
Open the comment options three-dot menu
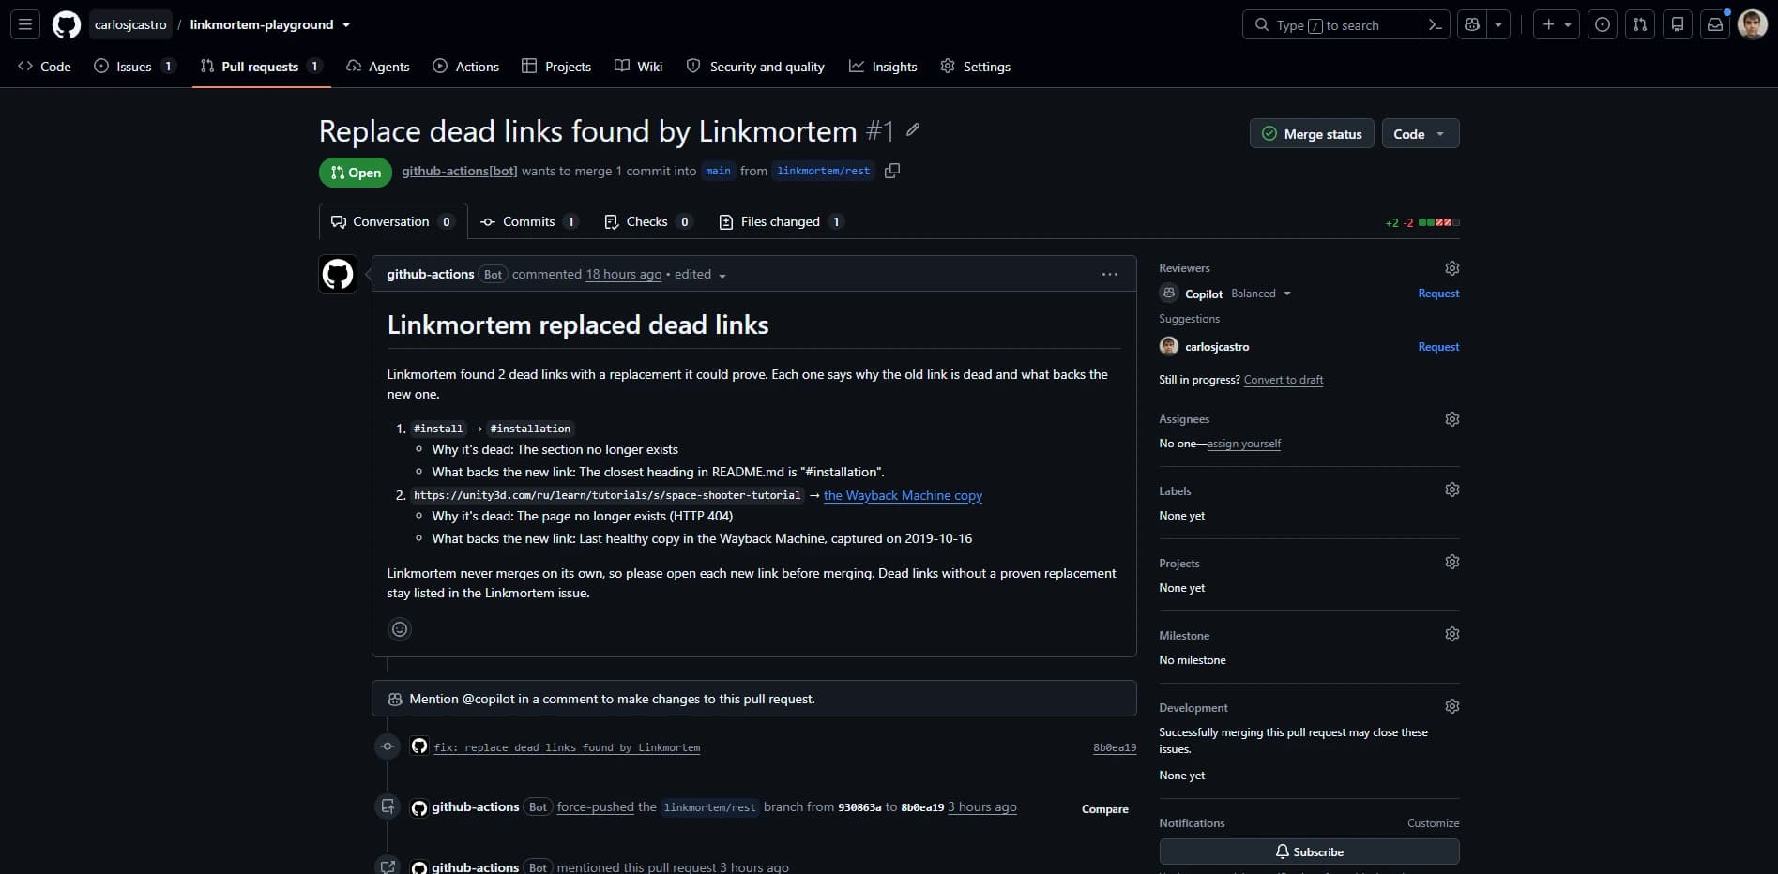coord(1110,275)
